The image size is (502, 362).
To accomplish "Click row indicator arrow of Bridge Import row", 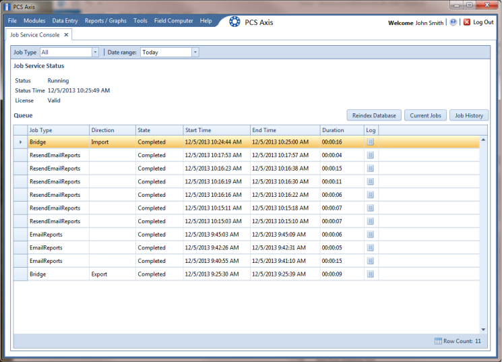I will (x=20, y=142).
